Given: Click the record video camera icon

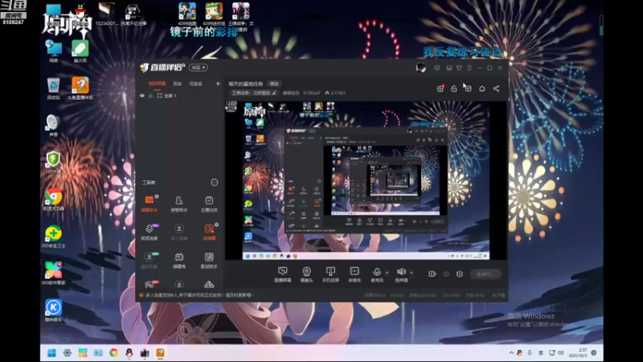Looking at the screenshot, I should point(432,274).
